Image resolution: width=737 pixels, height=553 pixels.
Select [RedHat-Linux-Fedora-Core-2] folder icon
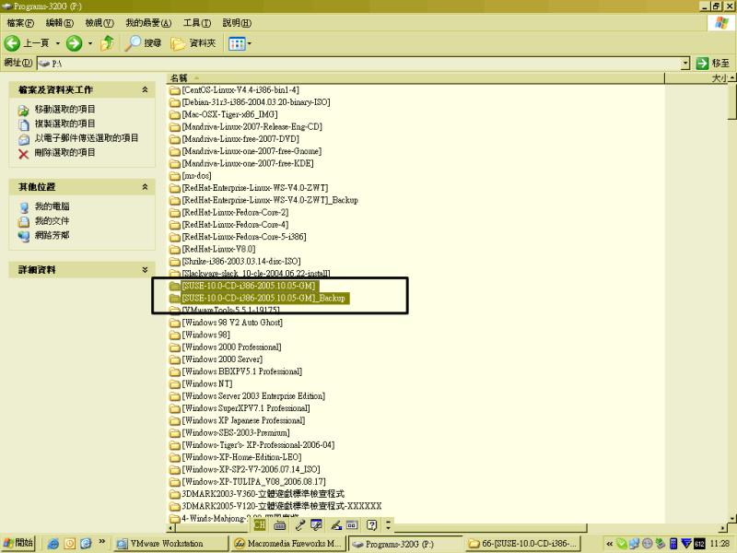click(x=175, y=213)
